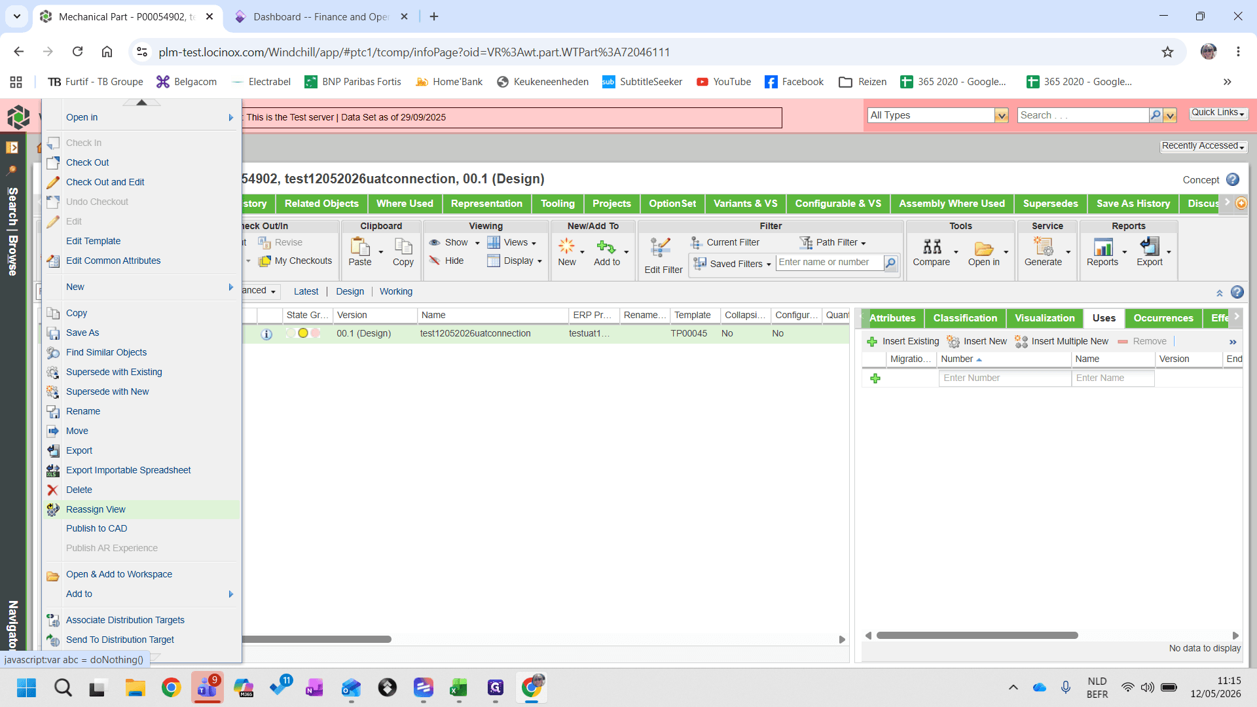Switch to the Where Used tab

pyautogui.click(x=405, y=204)
